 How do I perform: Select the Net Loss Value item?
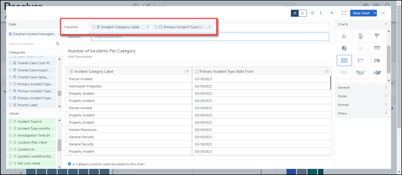pyautogui.click(x=32, y=163)
